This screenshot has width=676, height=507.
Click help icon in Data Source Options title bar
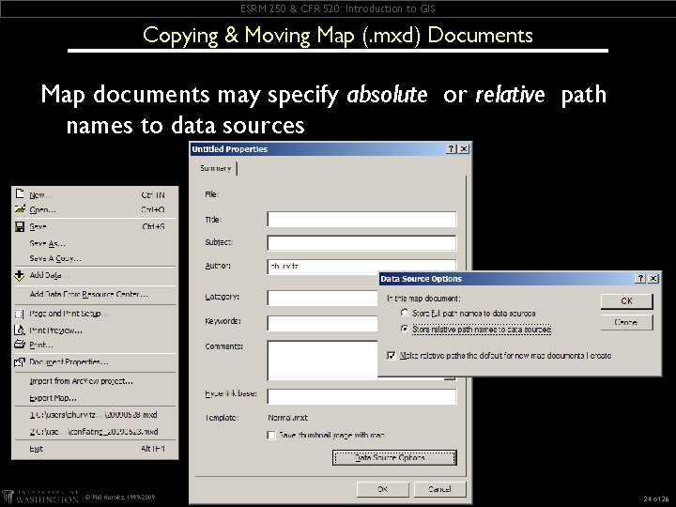(x=640, y=279)
